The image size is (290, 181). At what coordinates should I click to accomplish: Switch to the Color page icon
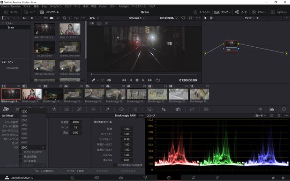[169, 178]
